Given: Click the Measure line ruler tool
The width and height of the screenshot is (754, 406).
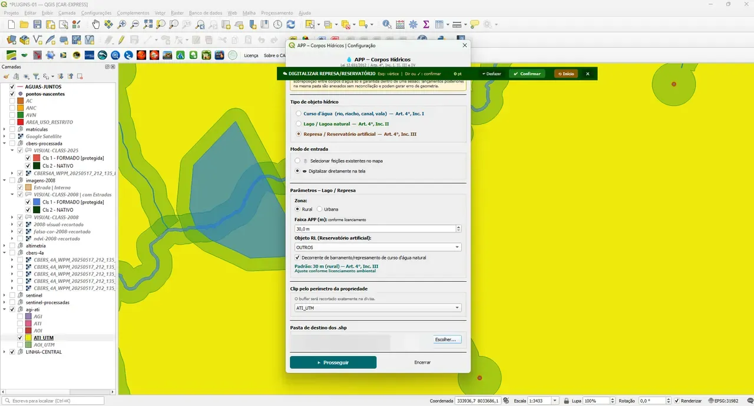Looking at the screenshot, I should coord(457,25).
